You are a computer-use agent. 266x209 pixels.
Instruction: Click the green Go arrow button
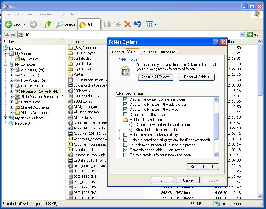(250, 34)
